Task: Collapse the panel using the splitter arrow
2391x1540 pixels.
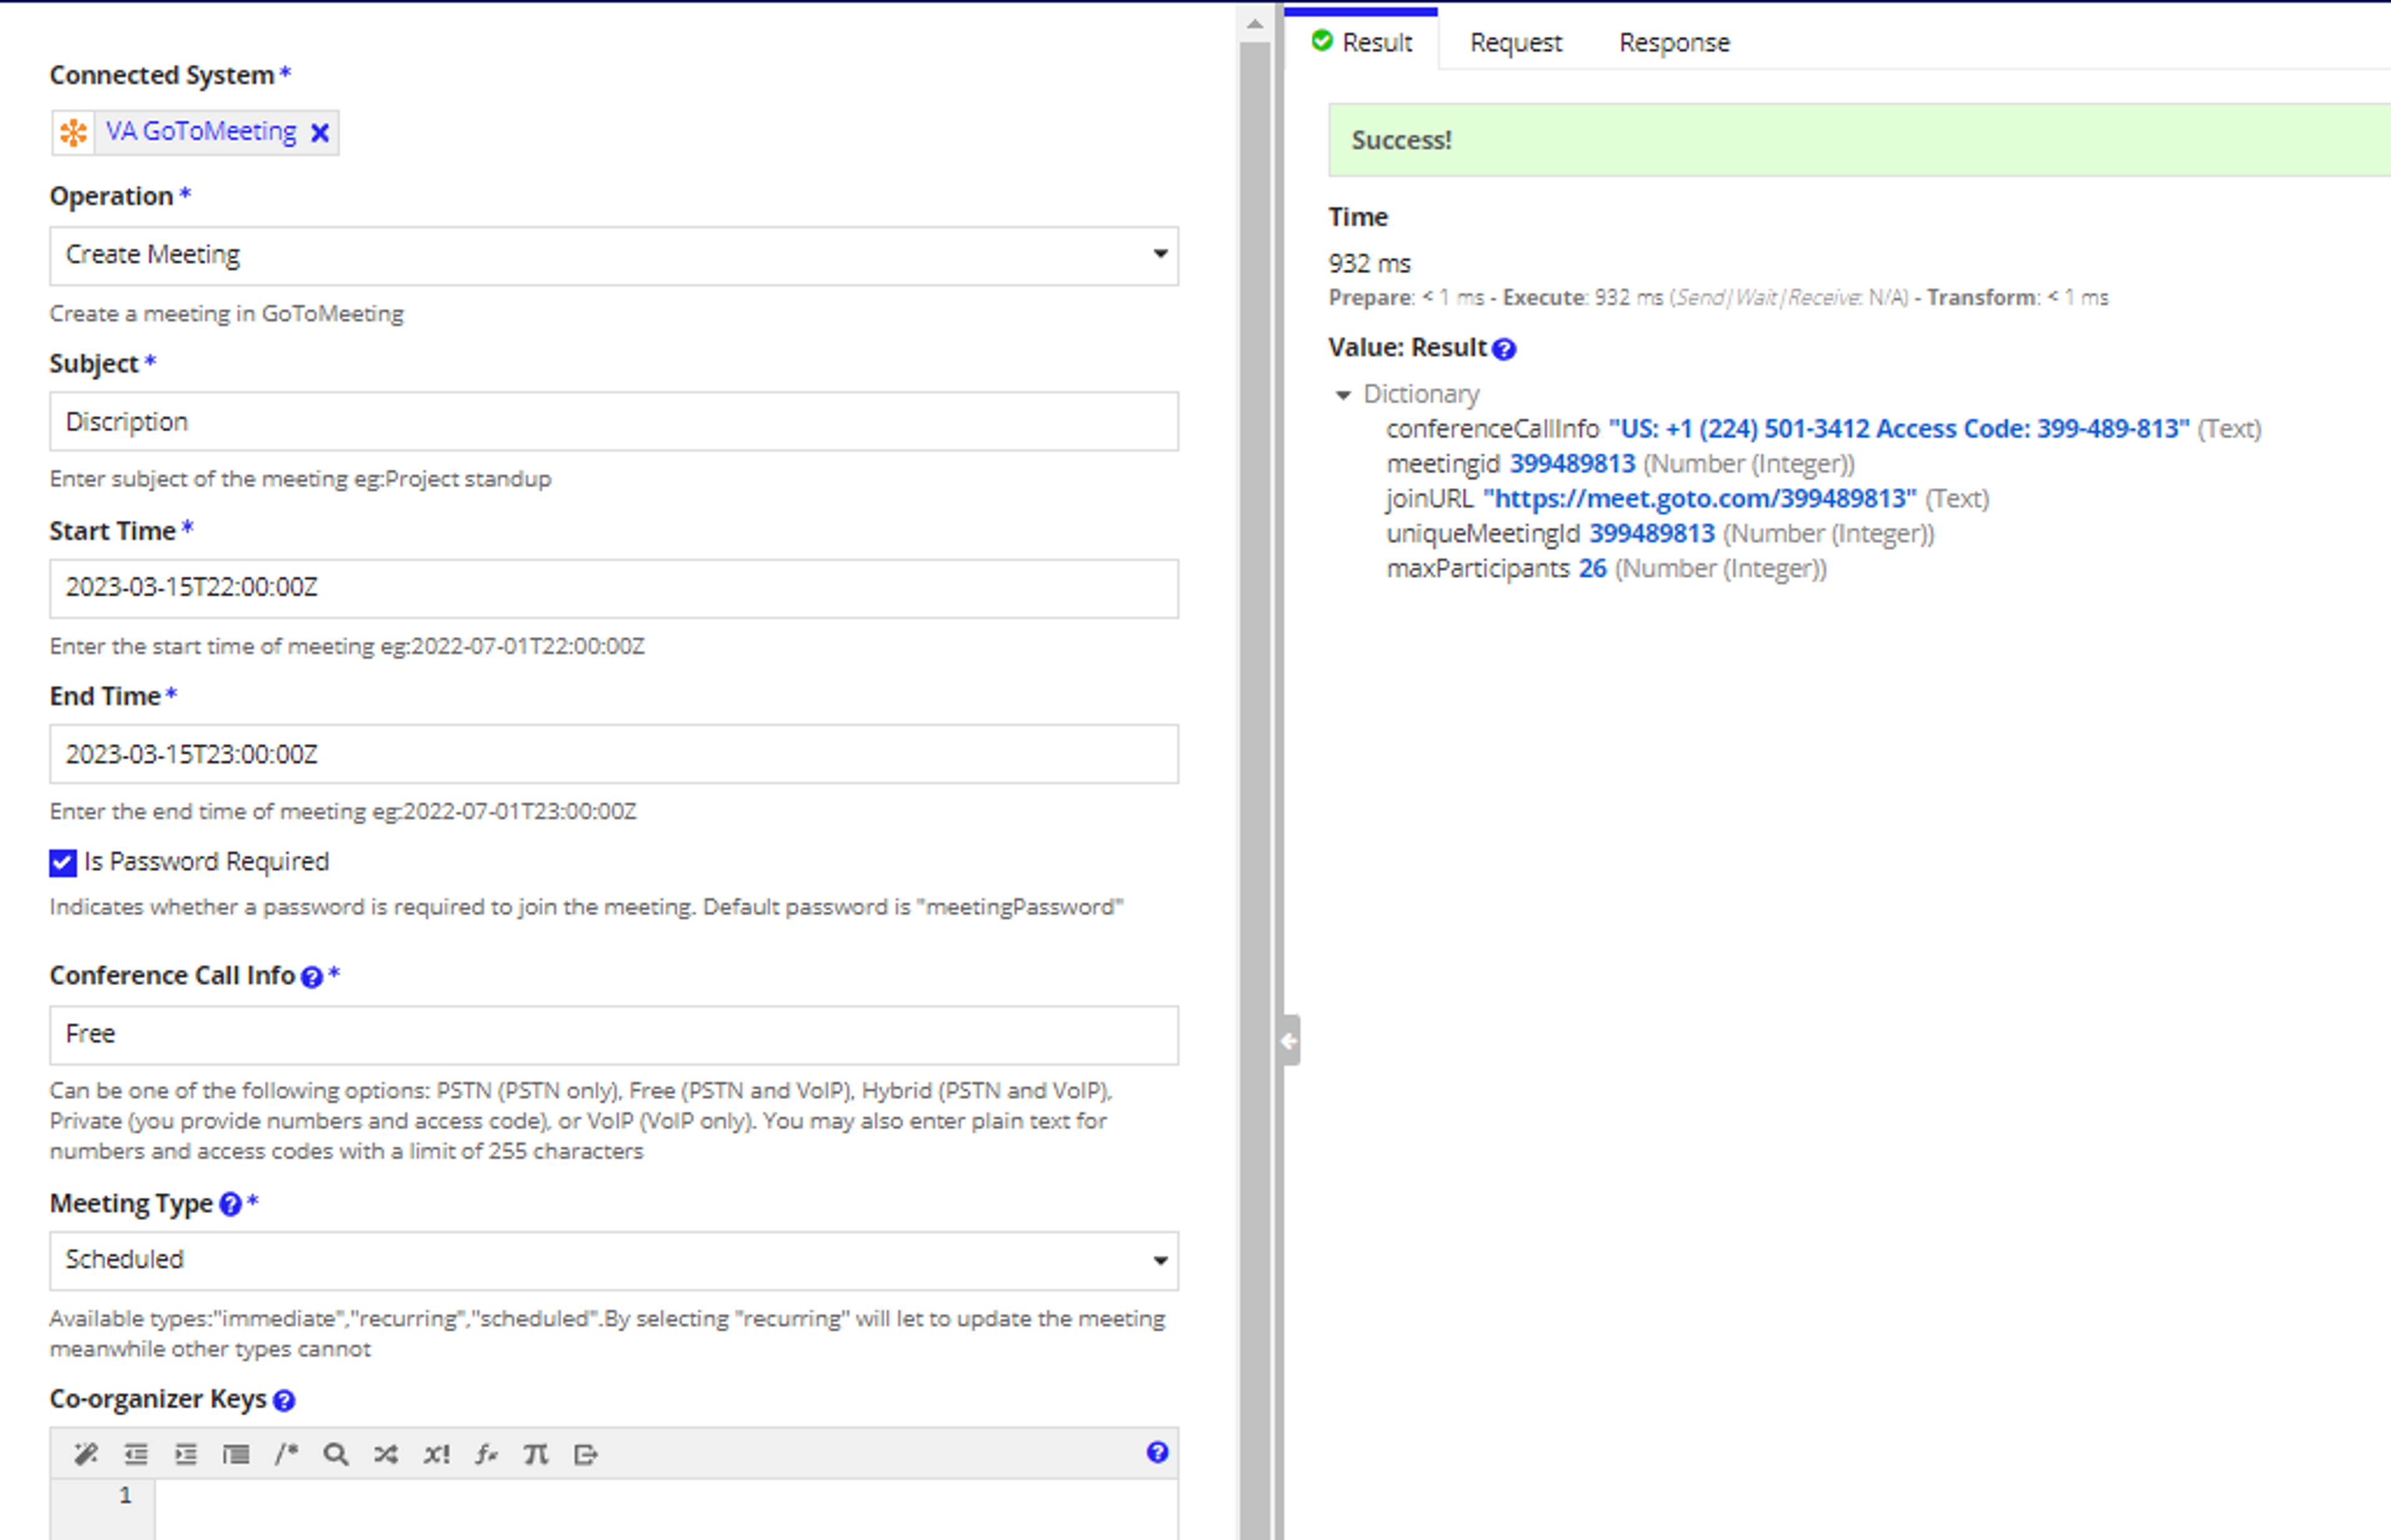Action: 1290,1041
